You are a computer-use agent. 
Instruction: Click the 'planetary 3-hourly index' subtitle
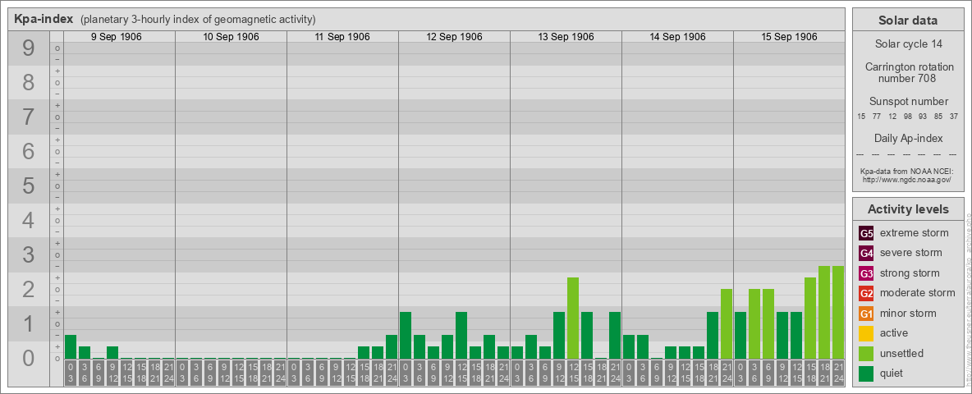[199, 19]
